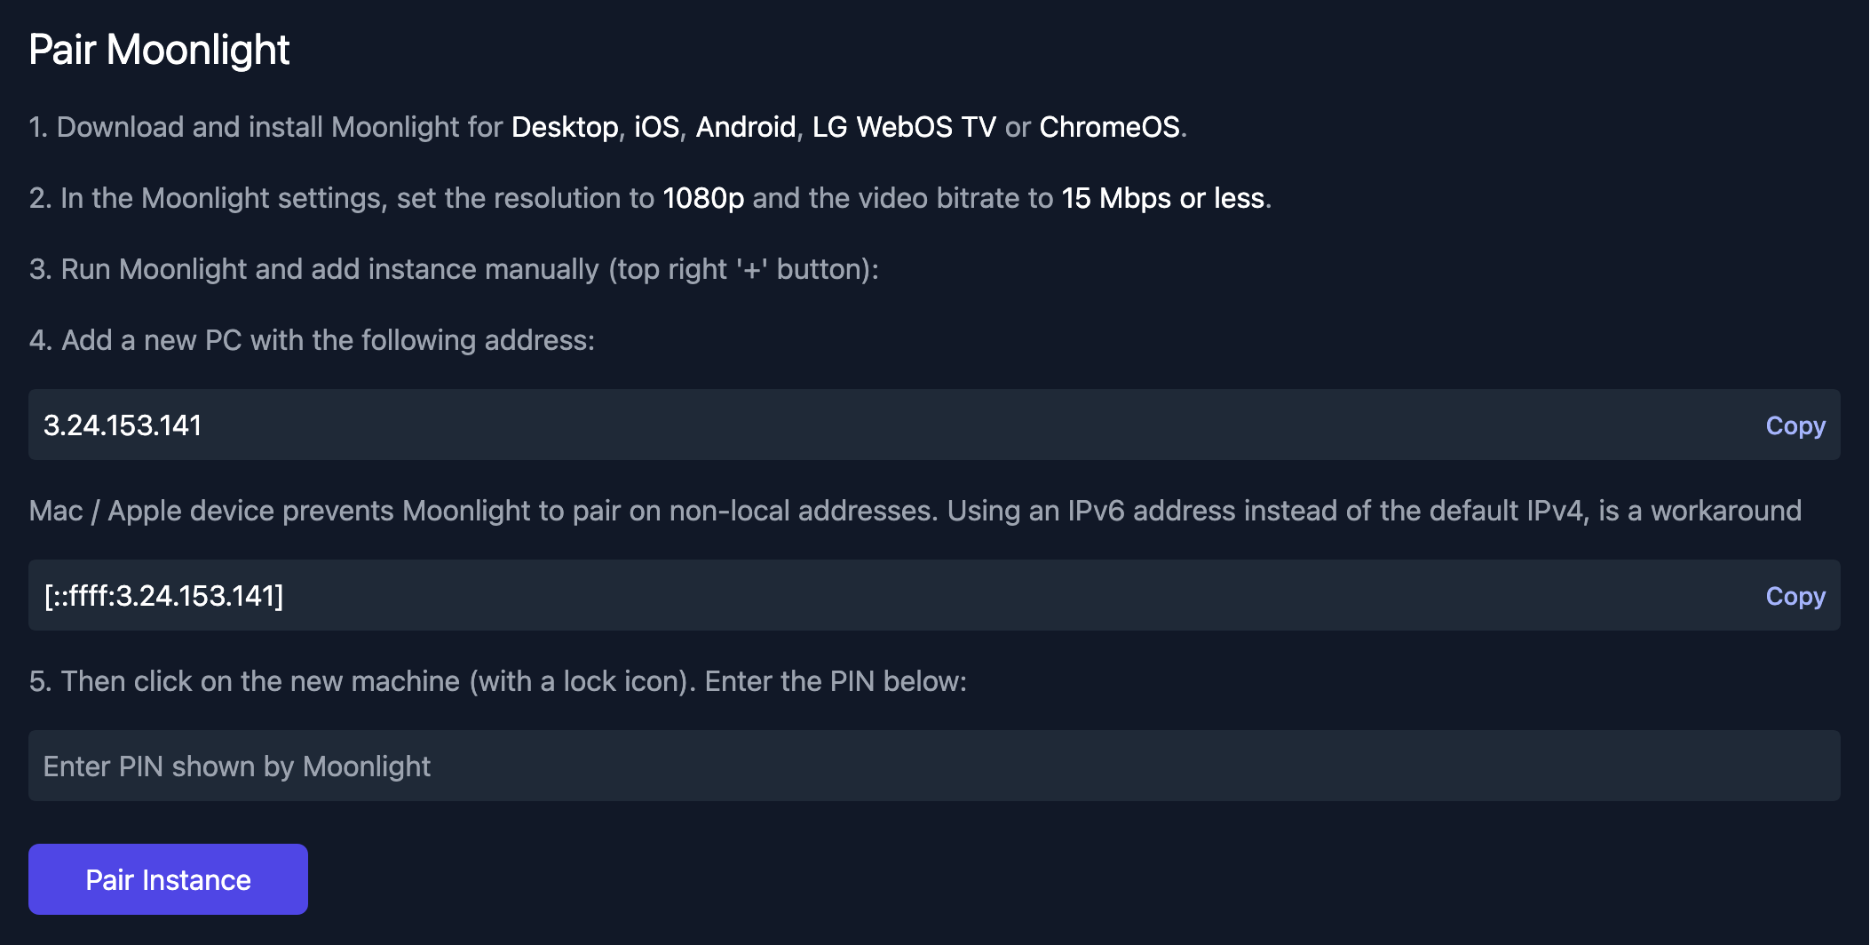Viewport: 1870px width, 945px height.
Task: Copy the [::ffff:3.24.153.141] IPv6 address
Action: pyautogui.click(x=1795, y=596)
